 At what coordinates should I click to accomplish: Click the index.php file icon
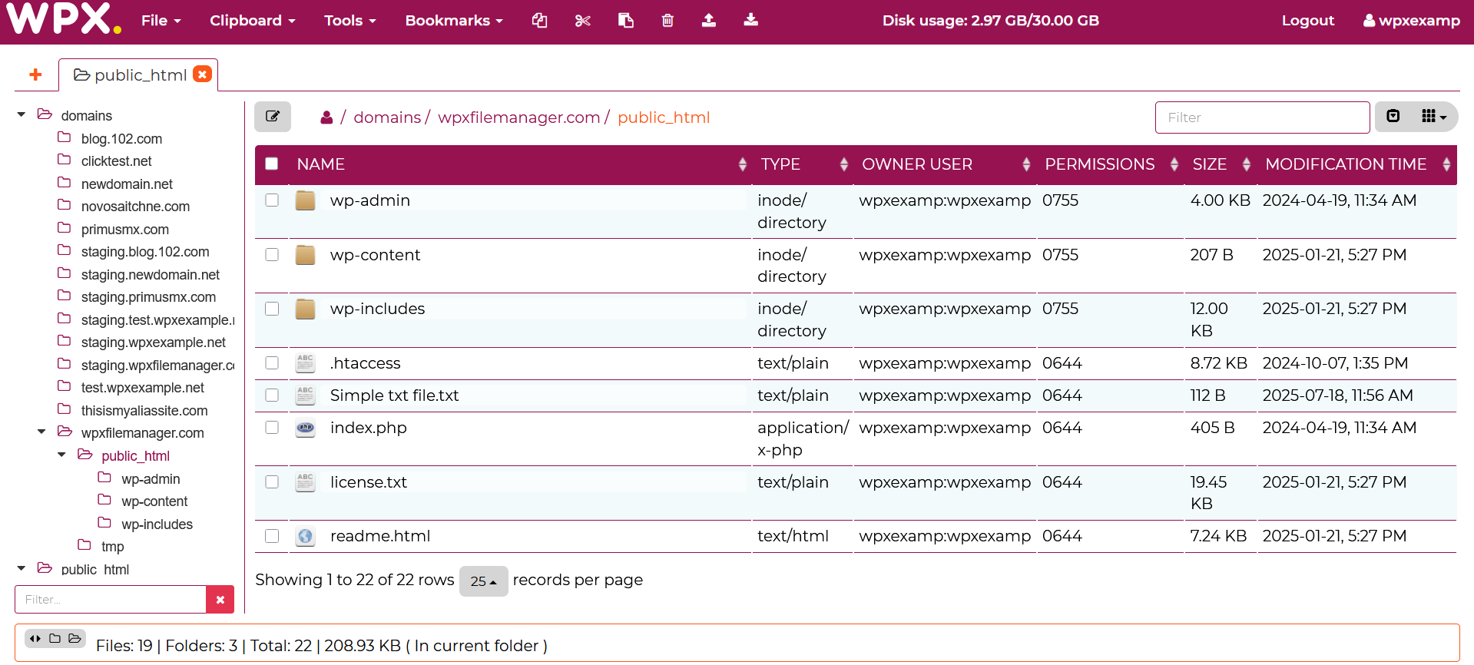pos(306,428)
